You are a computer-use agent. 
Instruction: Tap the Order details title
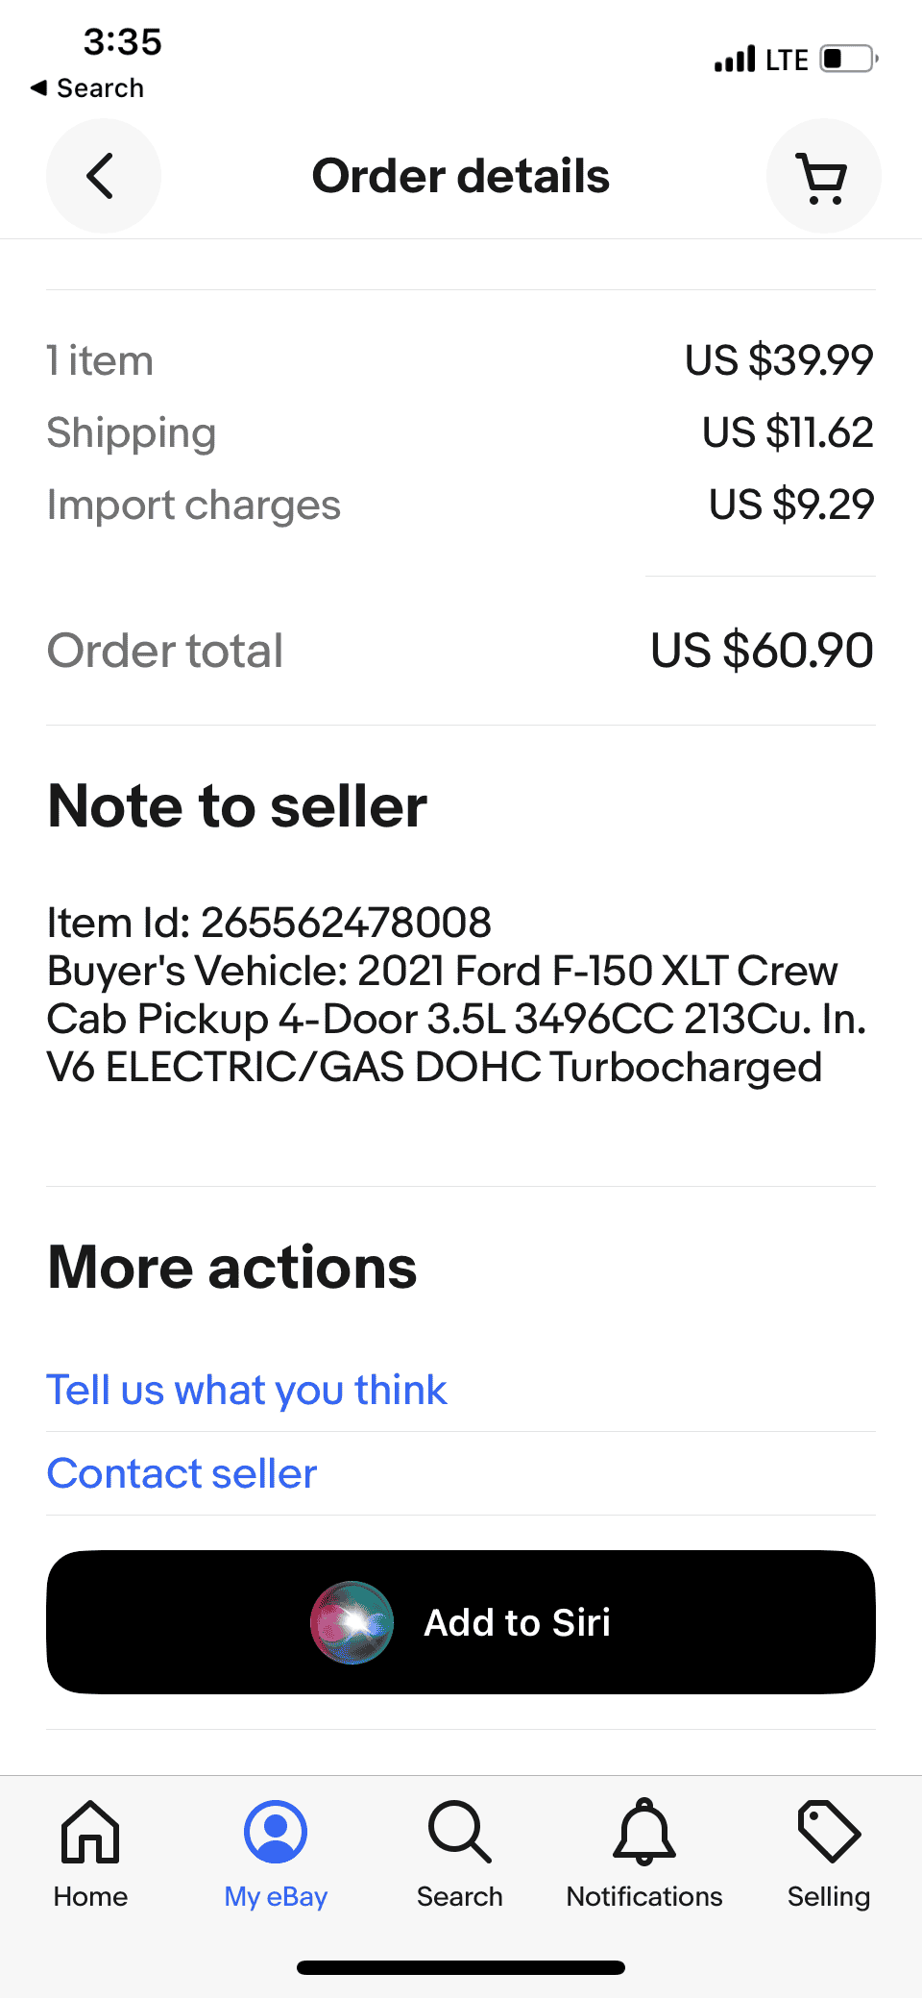[x=461, y=176]
